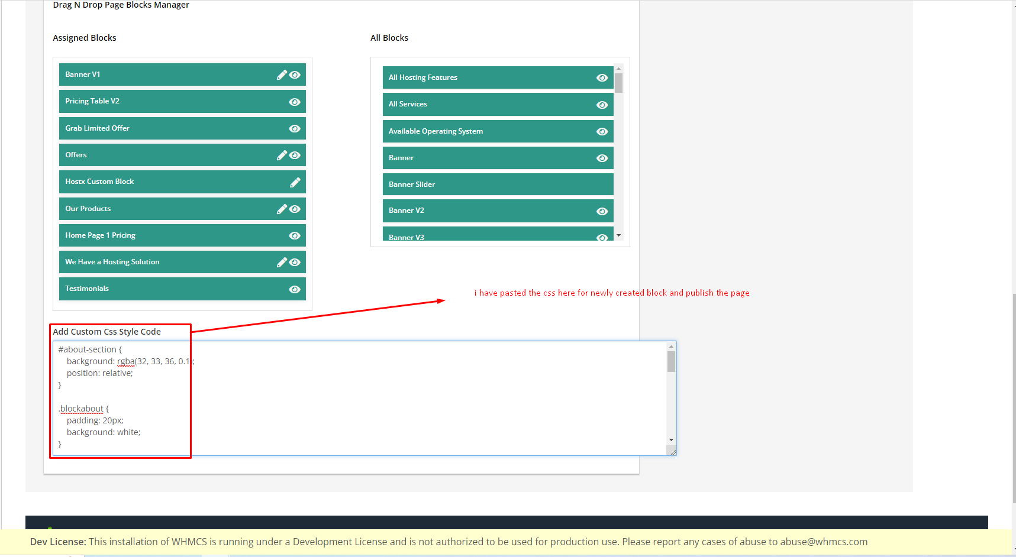
Task: Preview the Grab Limited Offer block via eye icon
Action: click(x=295, y=128)
